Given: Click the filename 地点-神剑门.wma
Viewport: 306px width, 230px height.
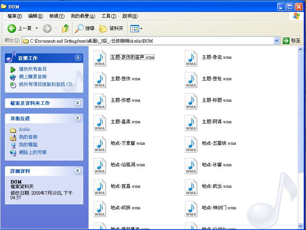Looking at the screenshot, I should [219, 207].
